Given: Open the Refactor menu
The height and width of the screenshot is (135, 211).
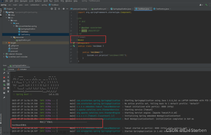Looking at the screenshot, I should [39, 1].
